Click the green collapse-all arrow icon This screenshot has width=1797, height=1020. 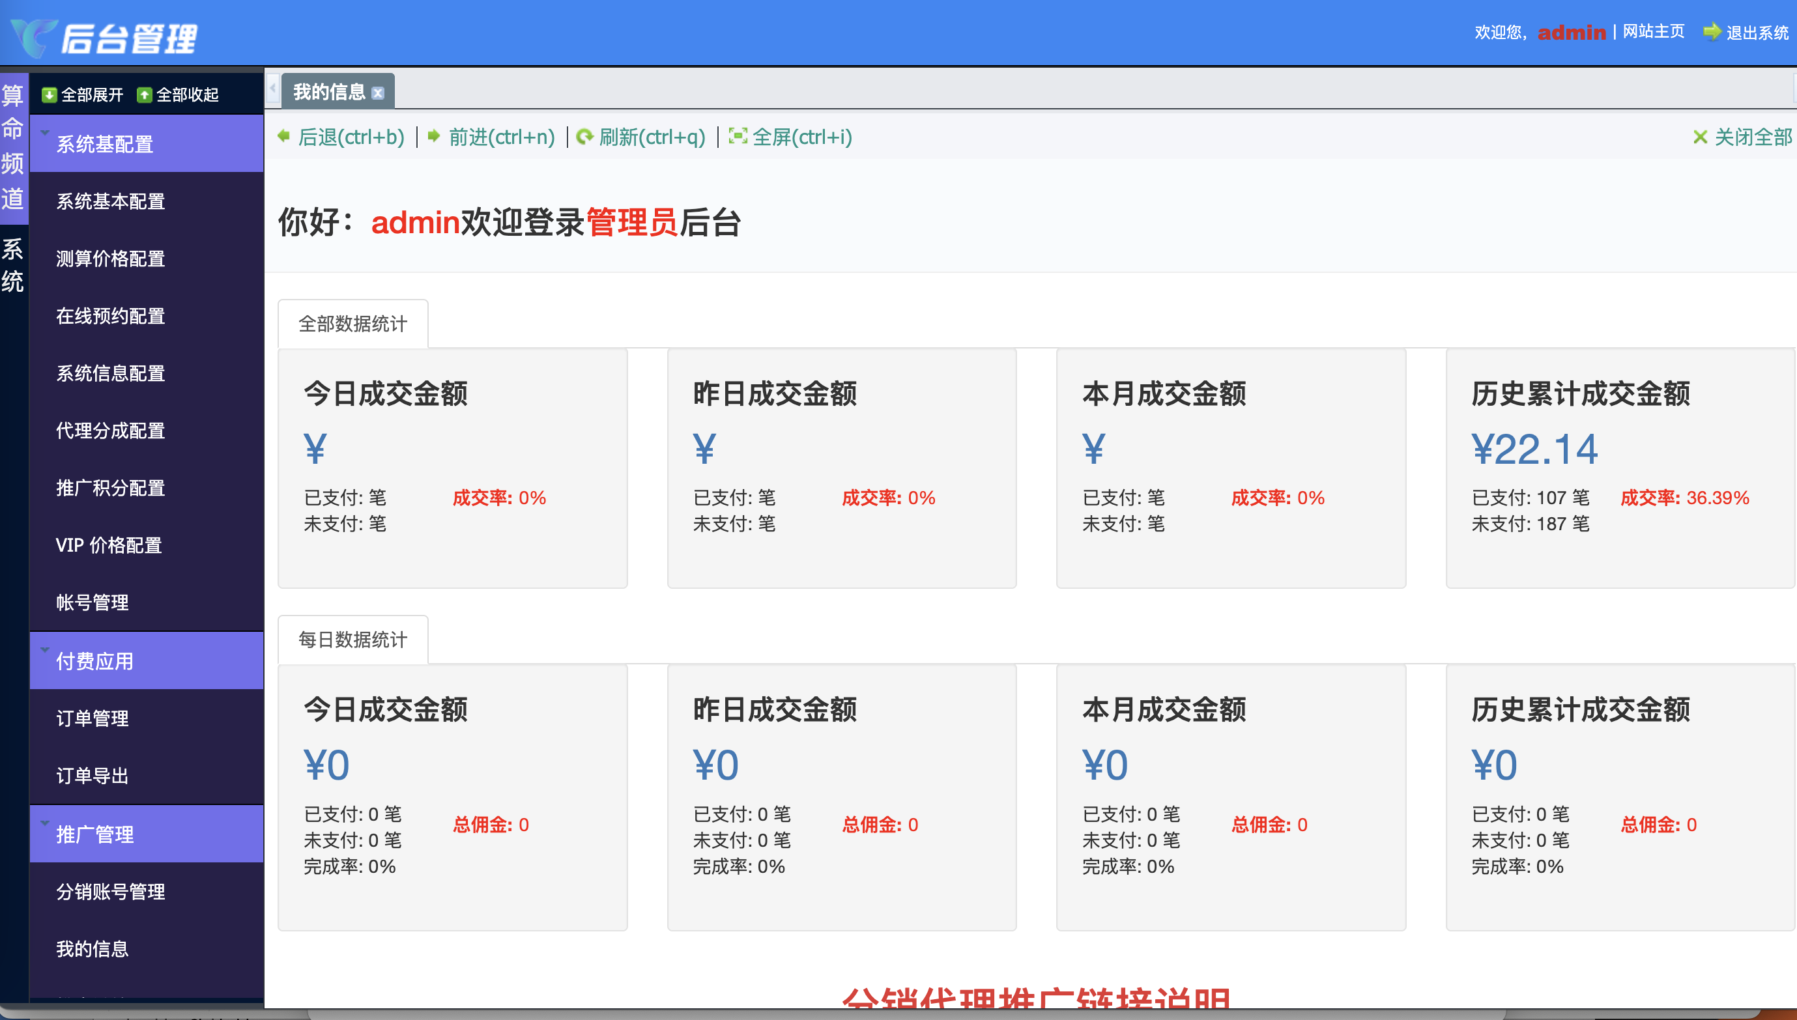(x=145, y=94)
